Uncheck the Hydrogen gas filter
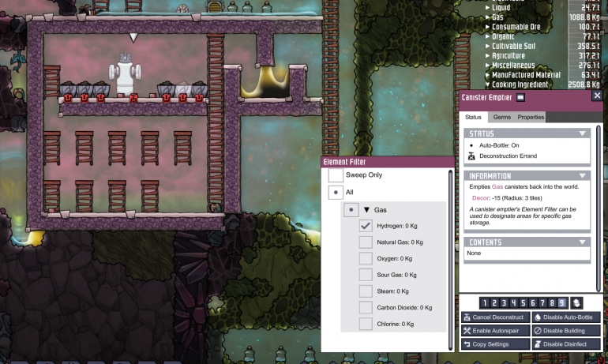This screenshot has height=364, width=608. click(x=366, y=225)
